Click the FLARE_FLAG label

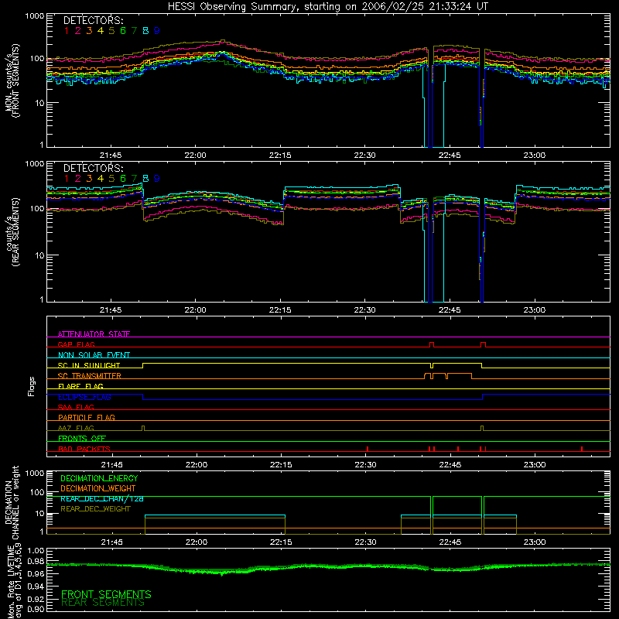(80, 386)
